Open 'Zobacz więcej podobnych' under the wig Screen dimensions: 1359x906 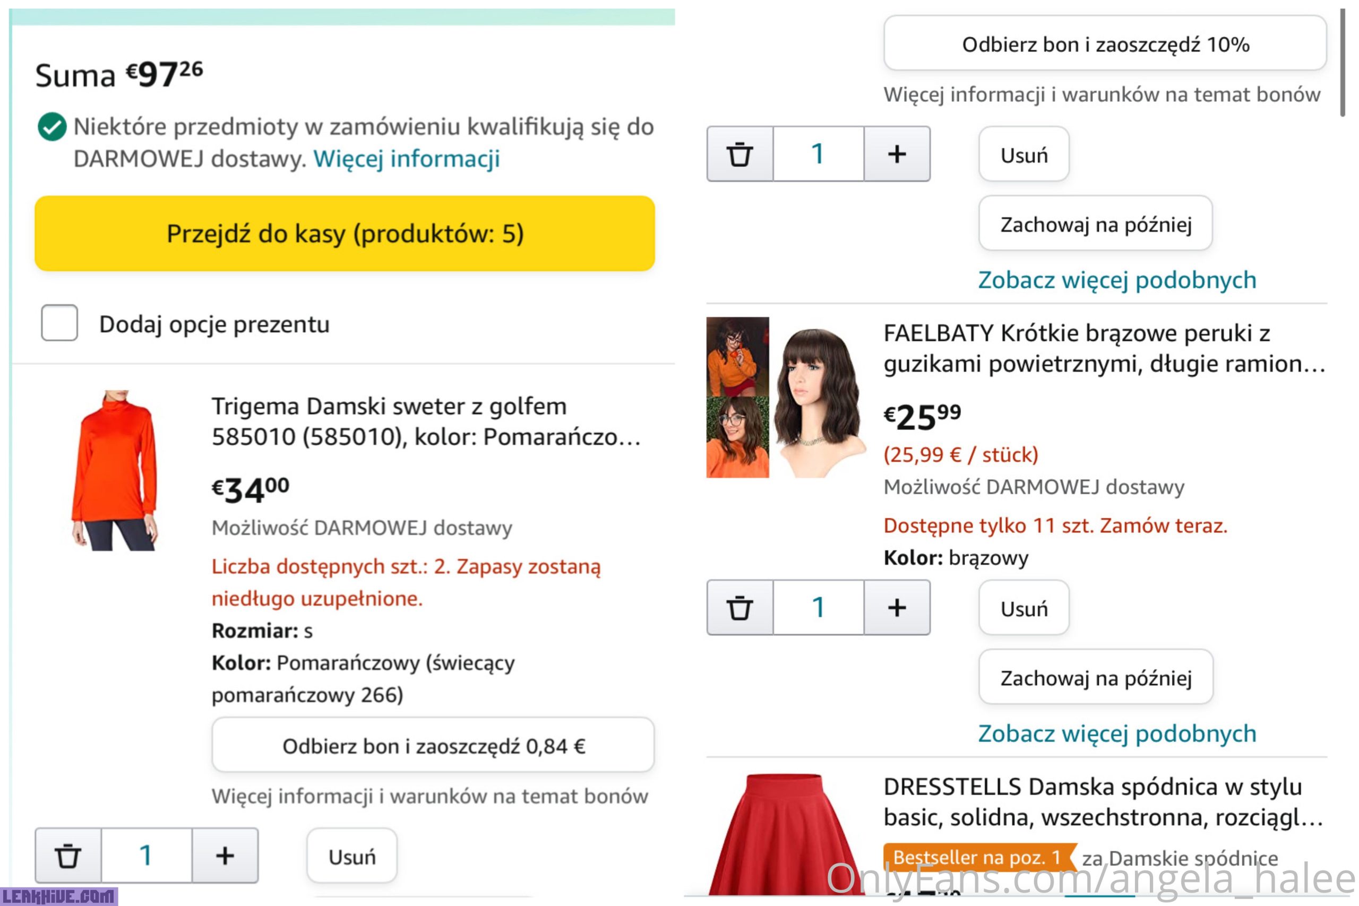click(1117, 734)
